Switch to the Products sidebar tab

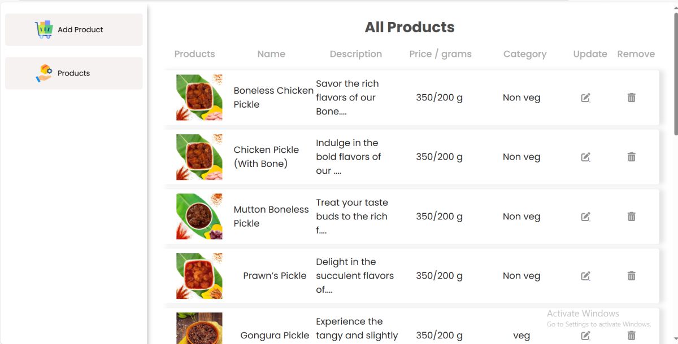pos(74,73)
